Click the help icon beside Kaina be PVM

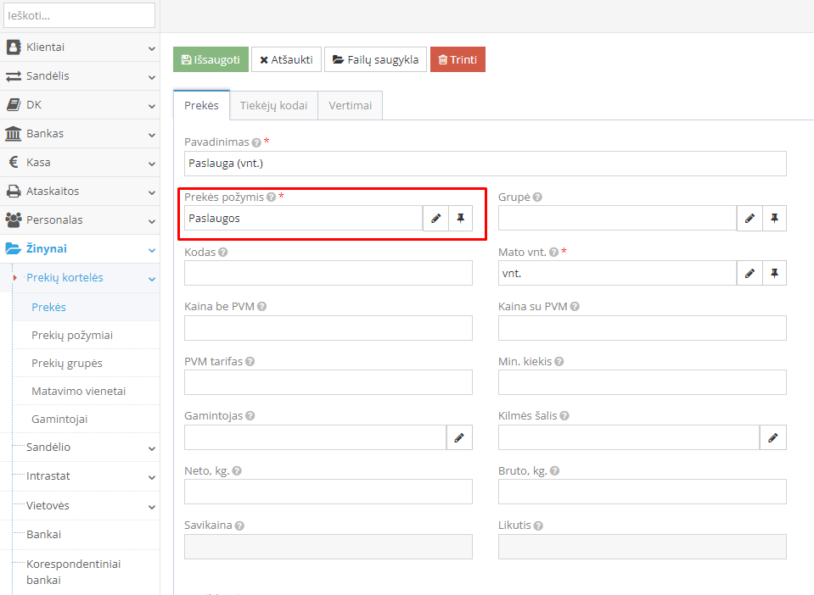click(261, 307)
